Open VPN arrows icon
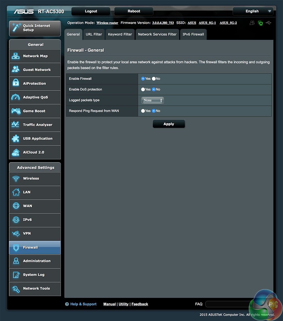Screen dimensions: 283x321 [16, 233]
